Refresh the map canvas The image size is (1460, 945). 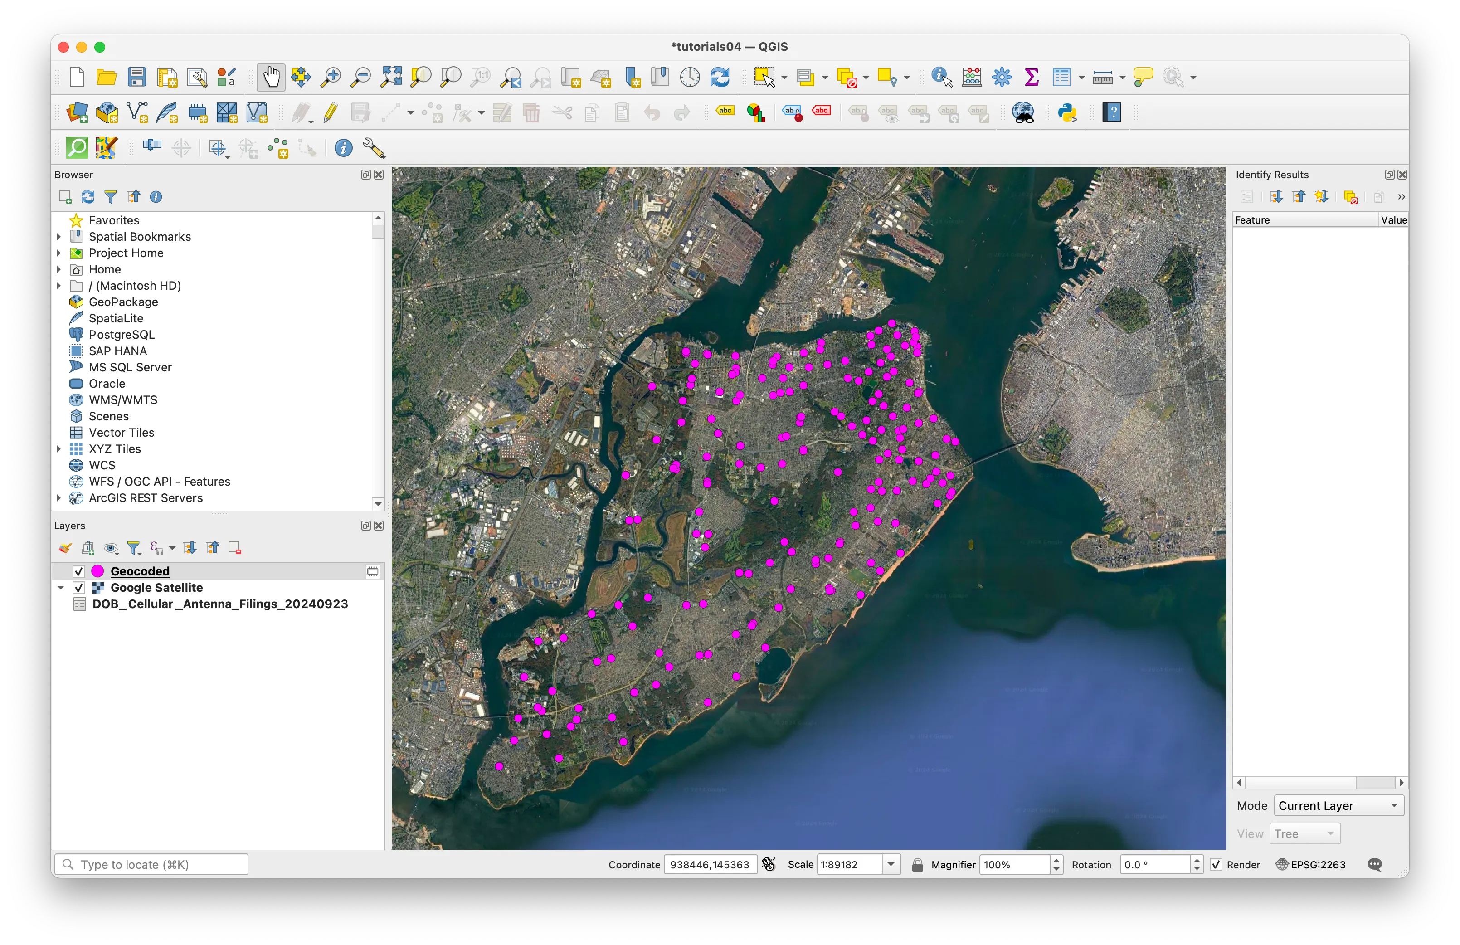pos(721,77)
